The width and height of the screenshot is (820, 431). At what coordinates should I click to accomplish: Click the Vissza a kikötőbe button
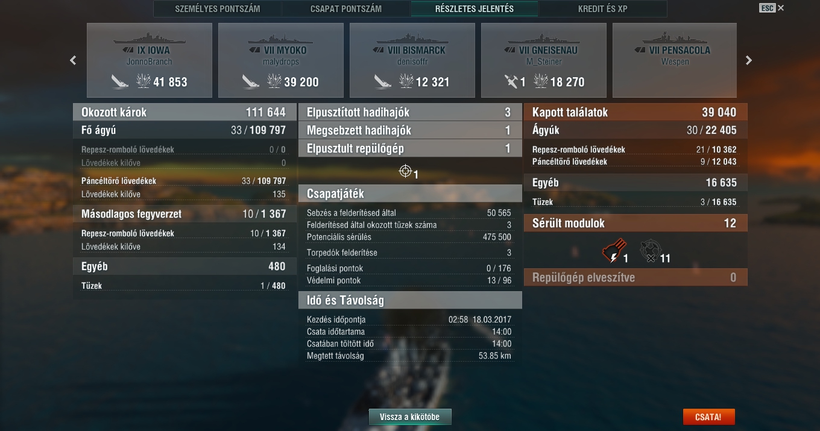410,417
